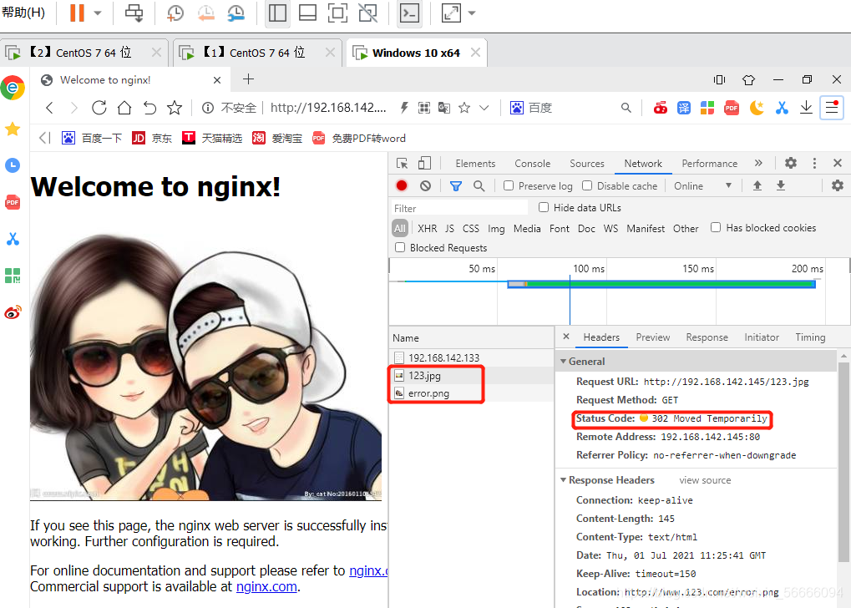
Task: Toggle the device toolbar in DevTools
Action: coord(424,164)
